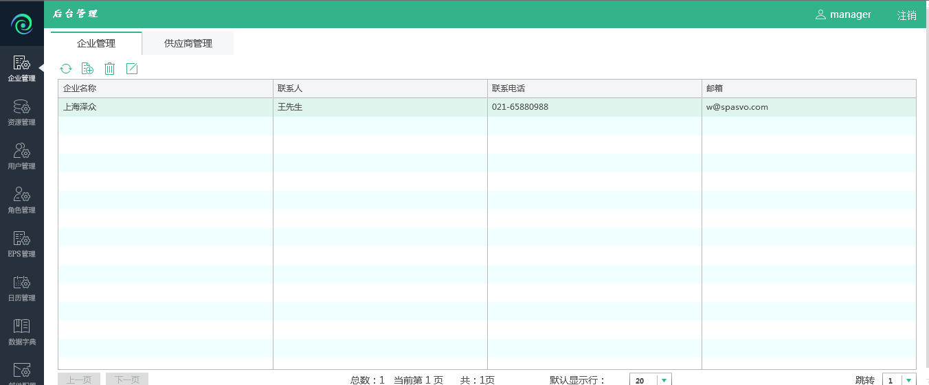Open 数据字典 in the sidebar
This screenshot has width=929, height=385.
click(22, 333)
